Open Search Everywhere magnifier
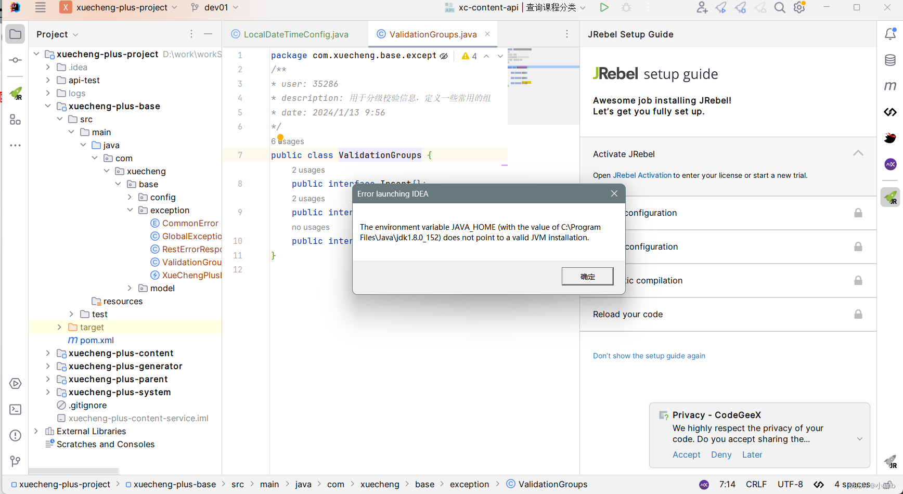903x494 pixels. [x=780, y=8]
